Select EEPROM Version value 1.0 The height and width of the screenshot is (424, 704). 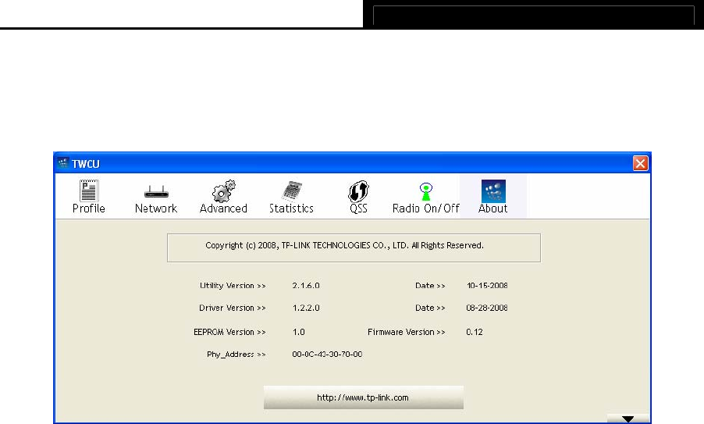[299, 332]
